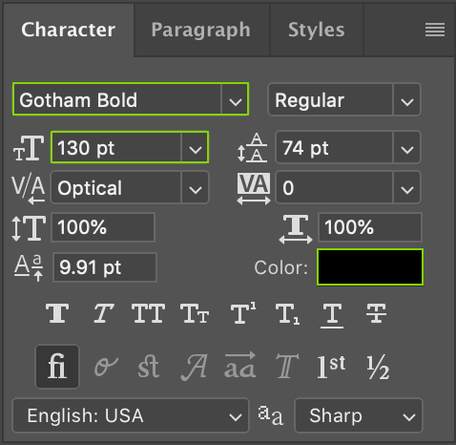Toggle Faux Bold style
Viewport: 456px width, 445px height.
[57, 313]
